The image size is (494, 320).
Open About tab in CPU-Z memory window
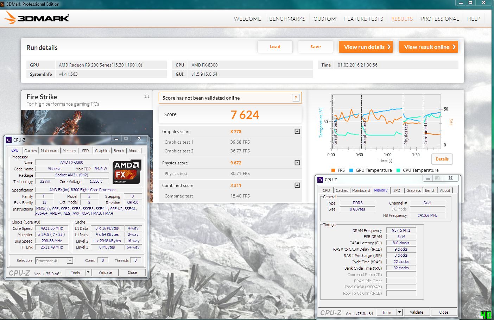[445, 190]
